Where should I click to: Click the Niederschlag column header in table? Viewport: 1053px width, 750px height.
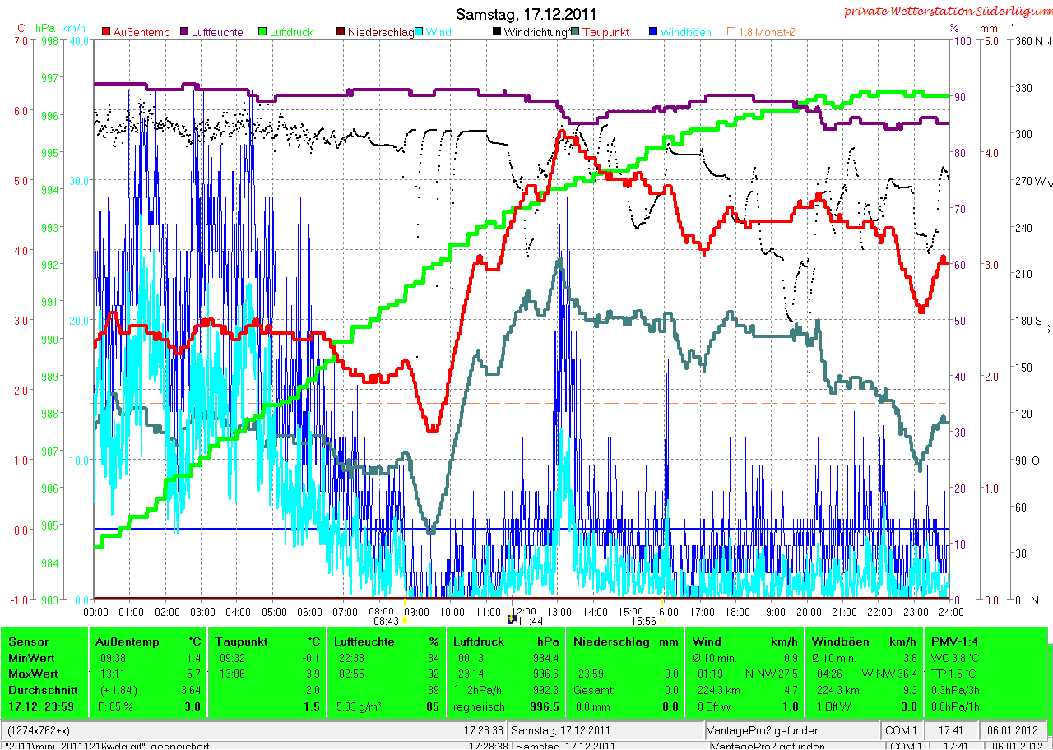610,641
